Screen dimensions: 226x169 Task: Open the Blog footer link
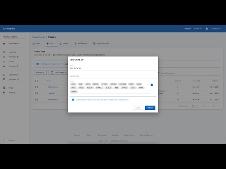point(89,135)
